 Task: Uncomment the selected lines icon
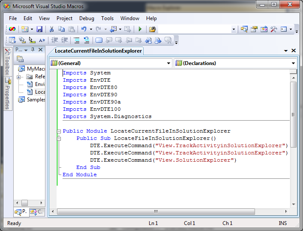click(87, 40)
